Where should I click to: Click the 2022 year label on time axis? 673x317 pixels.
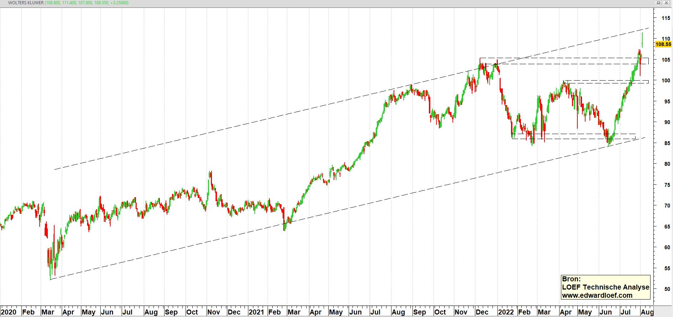[506, 312]
